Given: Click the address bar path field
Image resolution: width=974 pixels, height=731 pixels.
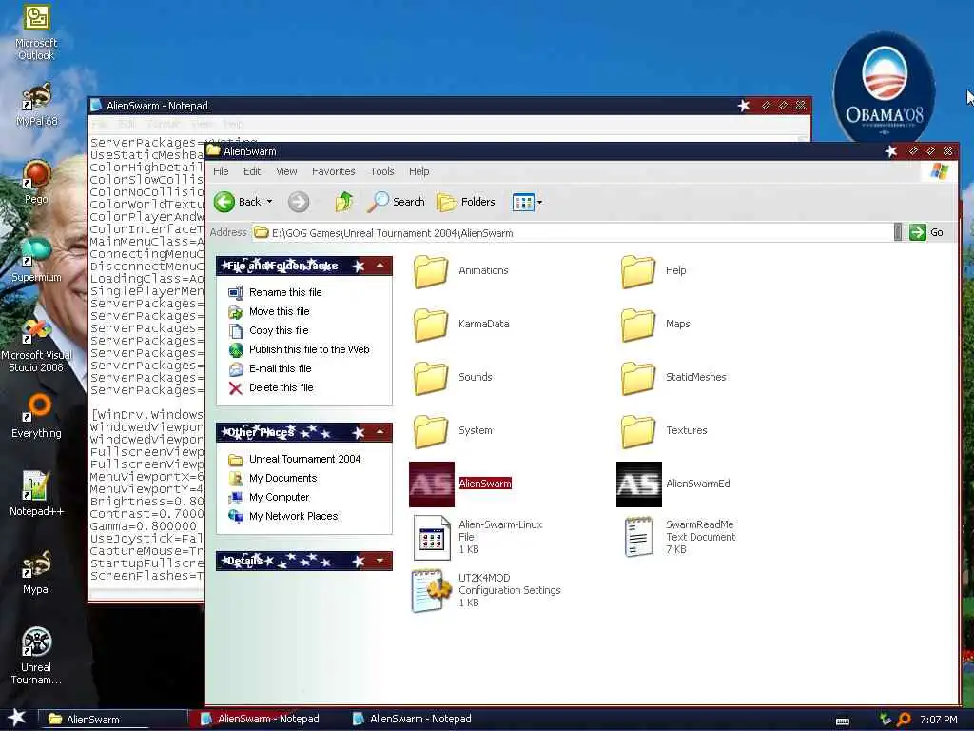Looking at the screenshot, I should pos(572,232).
